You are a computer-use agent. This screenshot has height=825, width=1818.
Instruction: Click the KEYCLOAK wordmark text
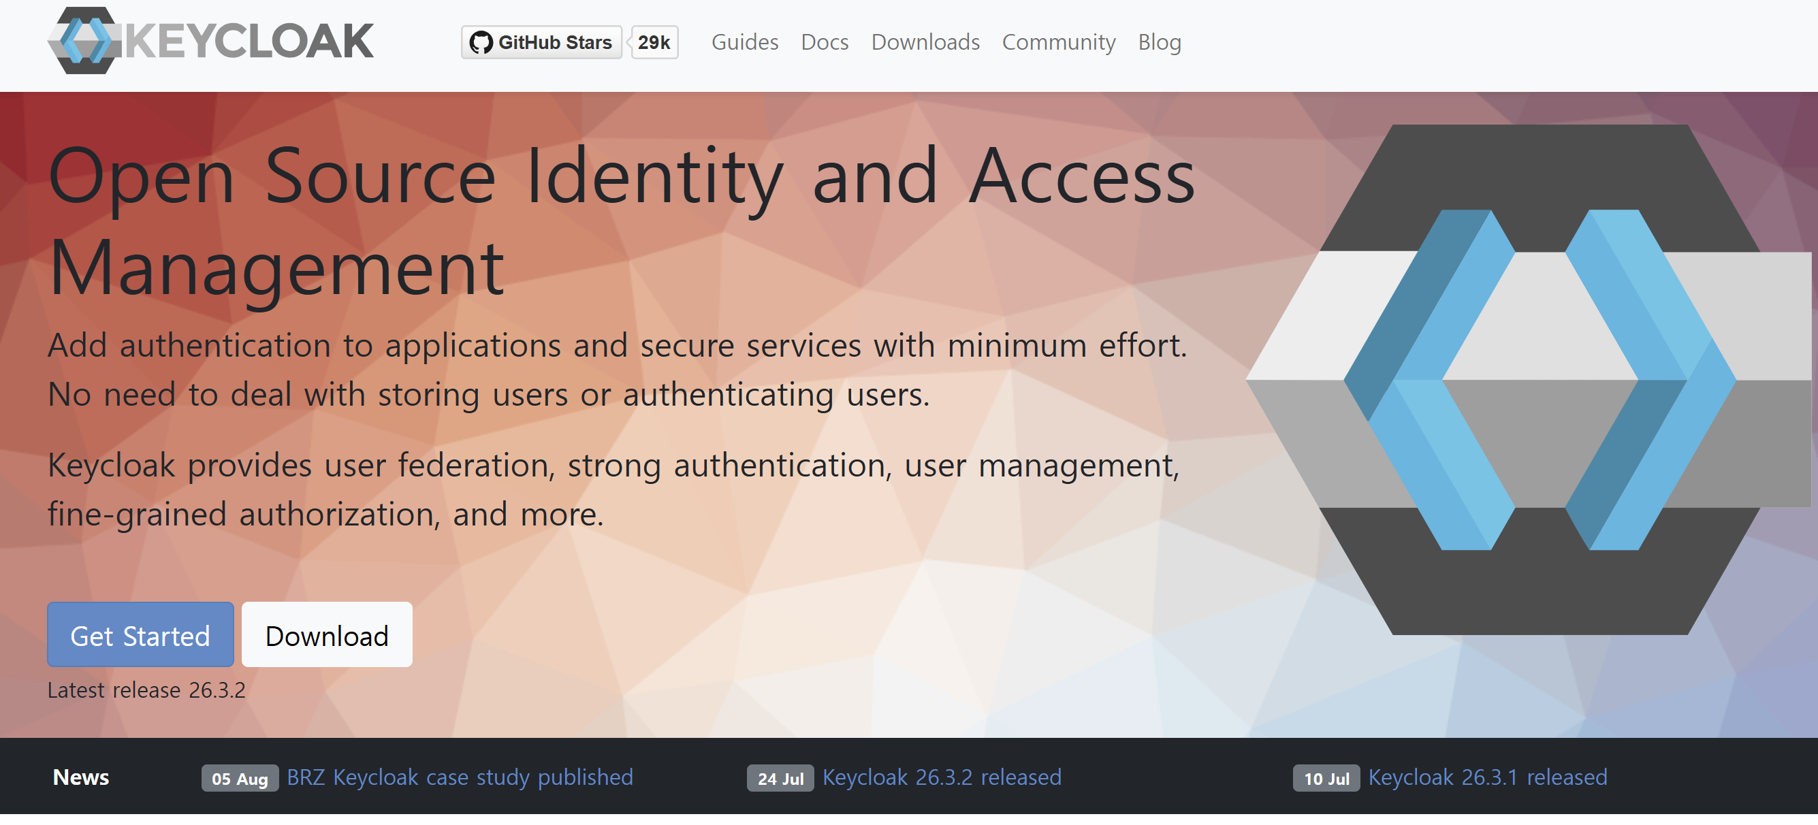click(249, 41)
